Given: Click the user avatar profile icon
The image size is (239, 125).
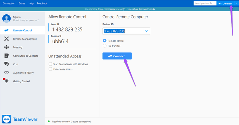Looking at the screenshot, I should [6, 18].
